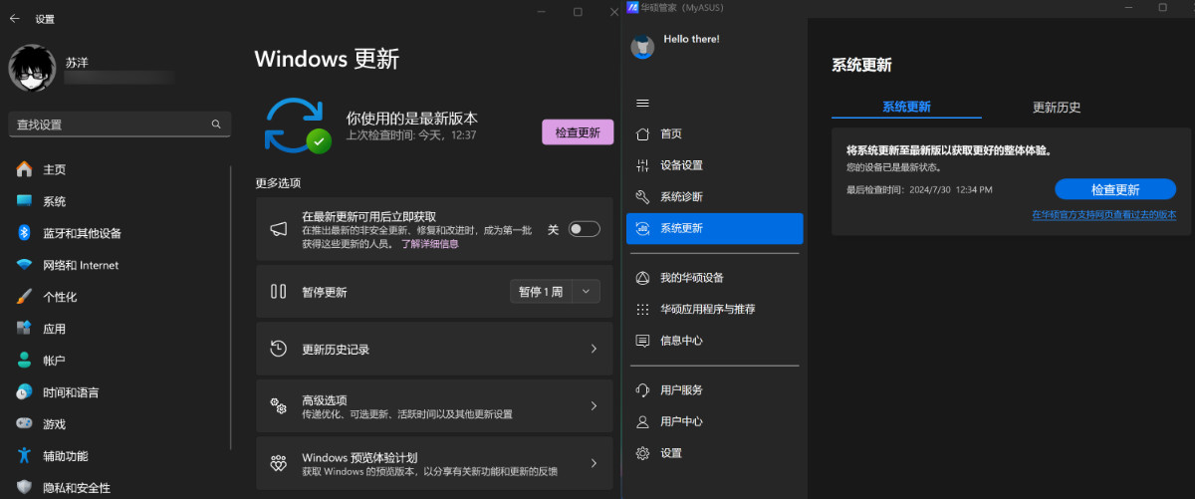Click the headset icon for 用户服务 in MyASUS
Screen dimensions: 1195x499
(642, 389)
